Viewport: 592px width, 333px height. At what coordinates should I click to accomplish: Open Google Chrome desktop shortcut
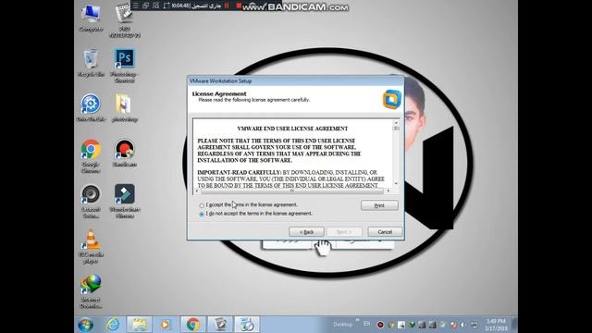91,156
